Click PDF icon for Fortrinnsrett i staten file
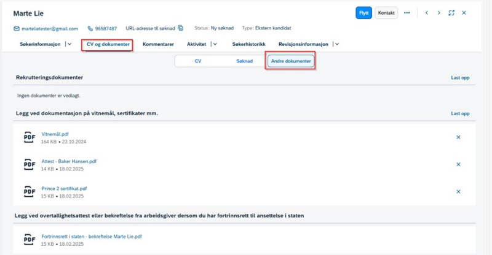The height and width of the screenshot is (255, 492). [x=30, y=240]
